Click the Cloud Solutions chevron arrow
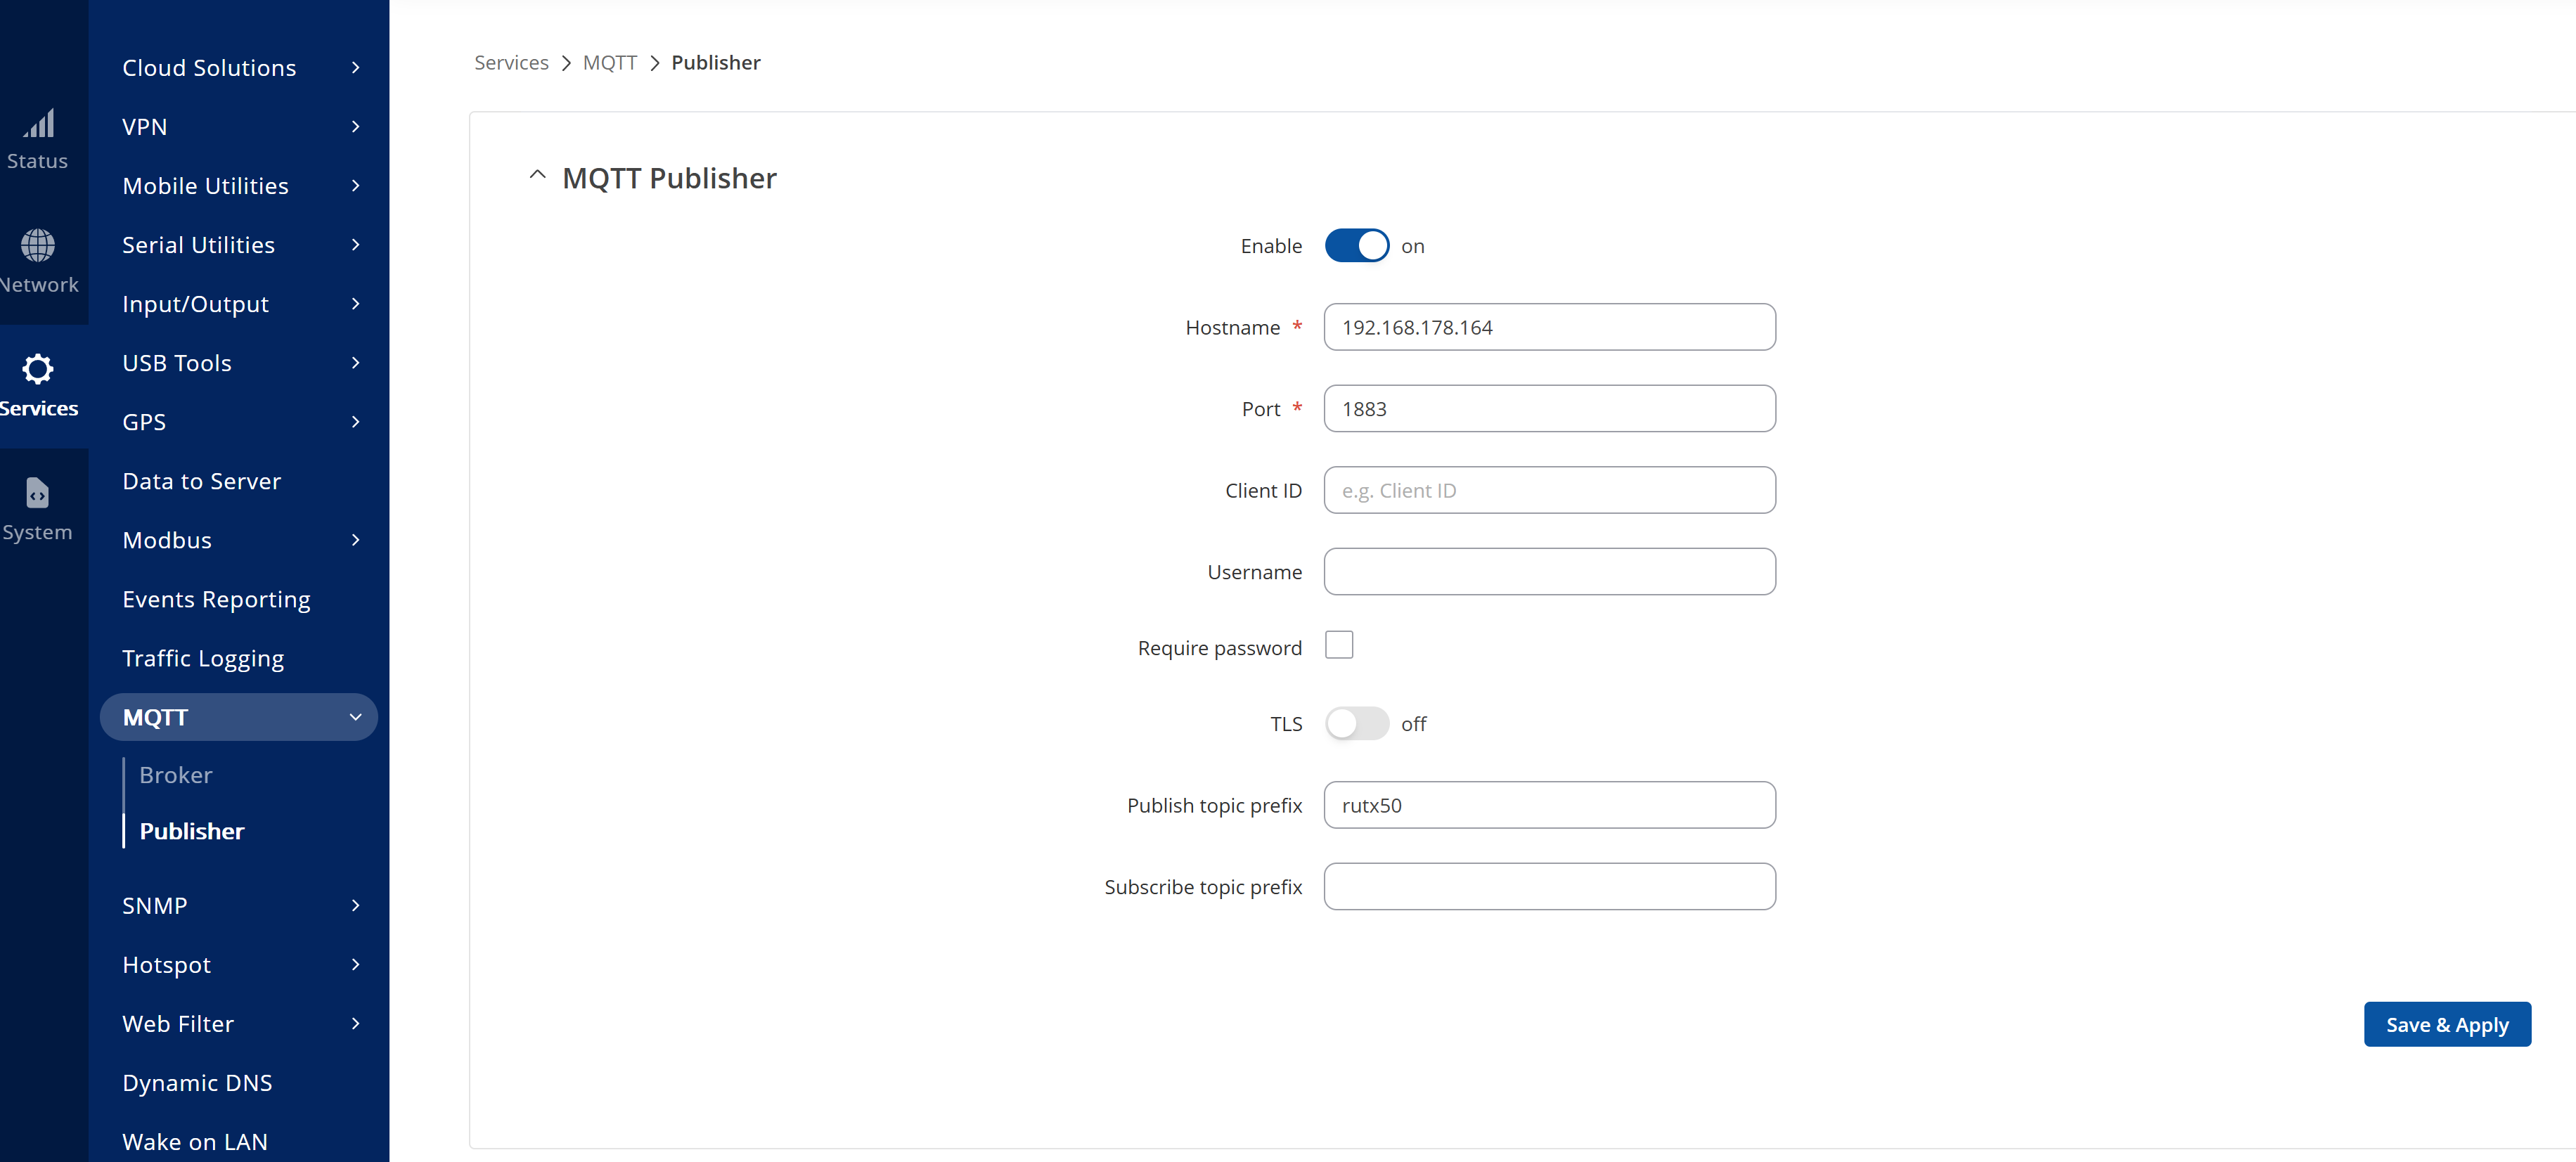 pos(355,68)
